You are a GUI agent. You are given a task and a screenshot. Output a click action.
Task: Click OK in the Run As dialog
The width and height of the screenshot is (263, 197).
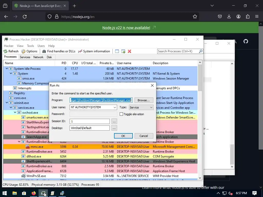tap(123, 136)
